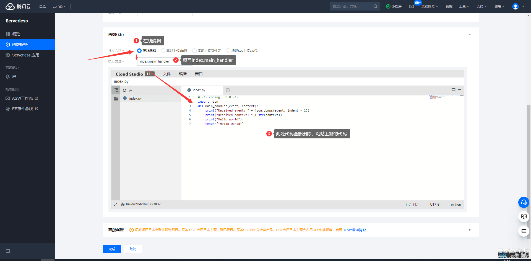Toggle the Cloud Studio file explorer panel icon
The image size is (531, 261).
coord(116,90)
